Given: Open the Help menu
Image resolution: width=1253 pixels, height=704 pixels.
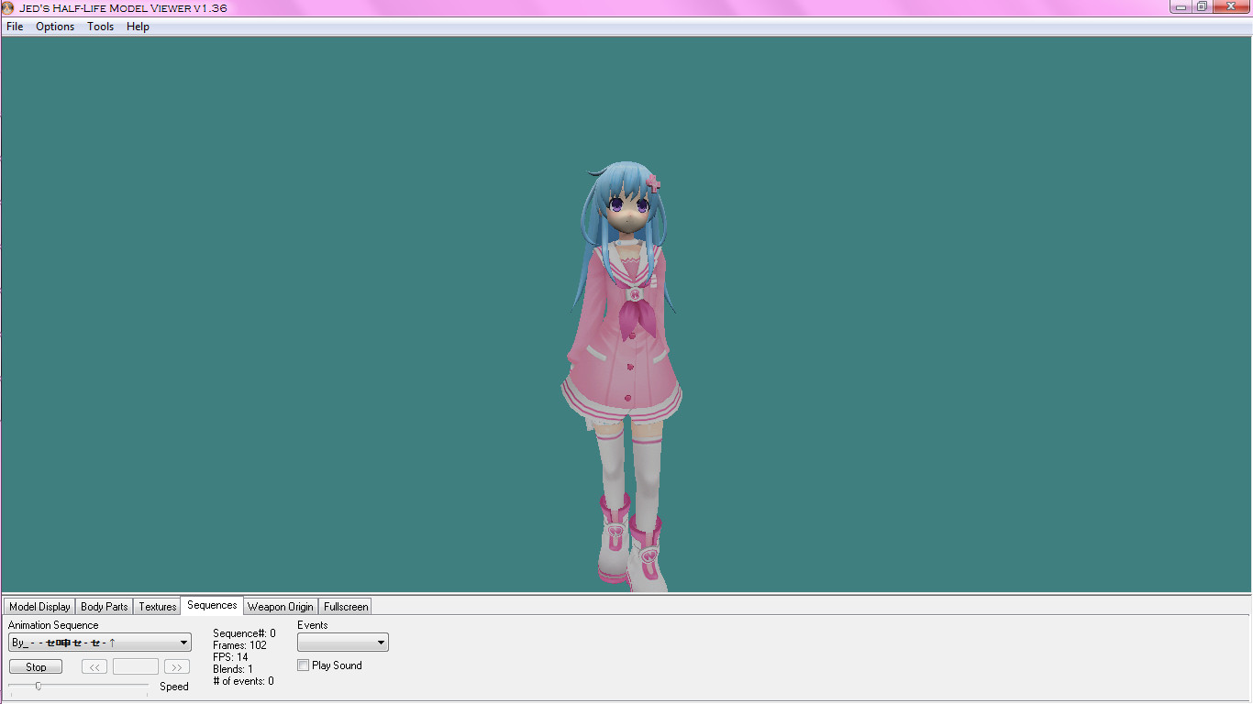Looking at the screenshot, I should click(138, 27).
